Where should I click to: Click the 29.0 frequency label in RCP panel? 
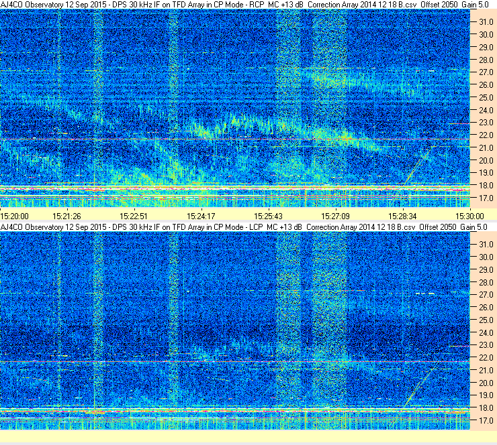point(486,48)
